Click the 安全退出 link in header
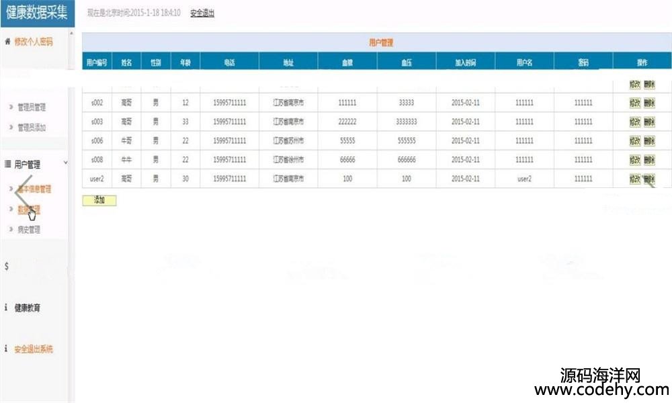The image size is (672, 403). tap(202, 13)
